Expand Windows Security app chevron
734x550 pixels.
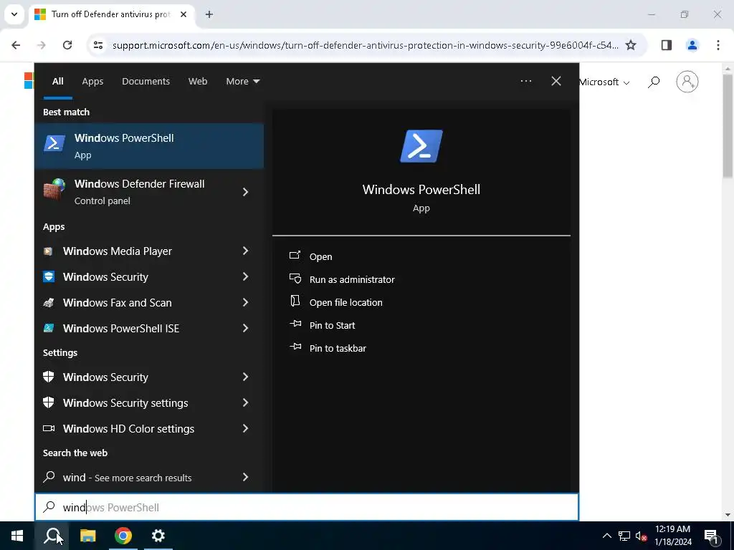(245, 277)
